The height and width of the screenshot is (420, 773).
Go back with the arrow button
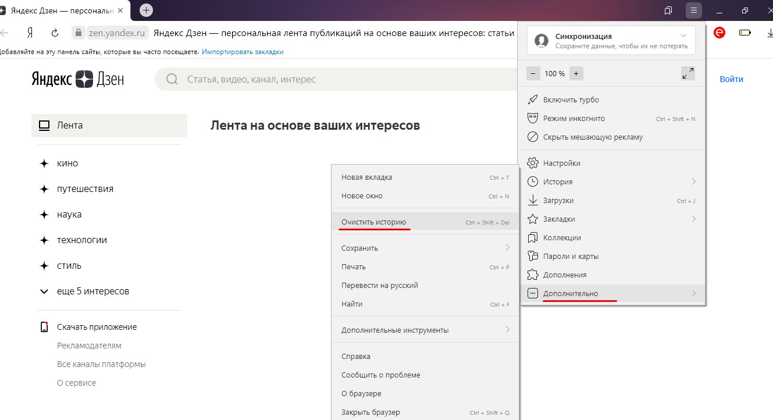point(5,33)
